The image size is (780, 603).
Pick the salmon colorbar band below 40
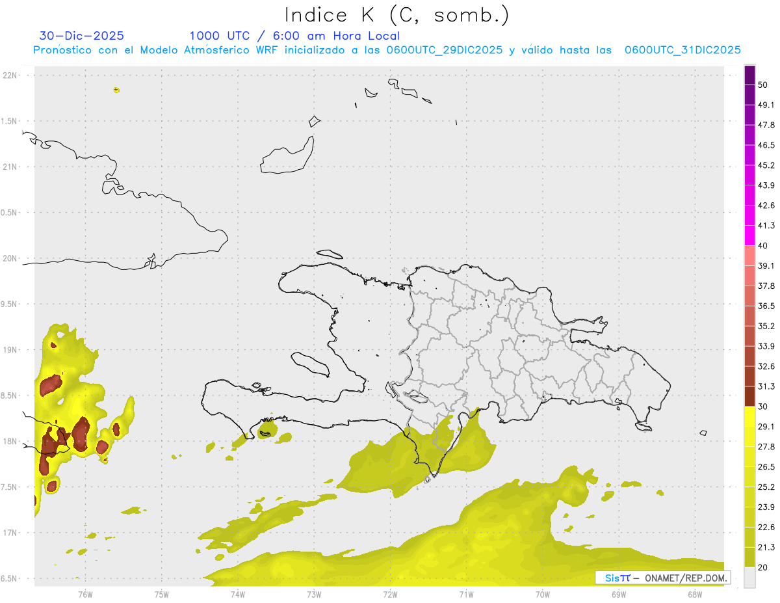coord(750,256)
